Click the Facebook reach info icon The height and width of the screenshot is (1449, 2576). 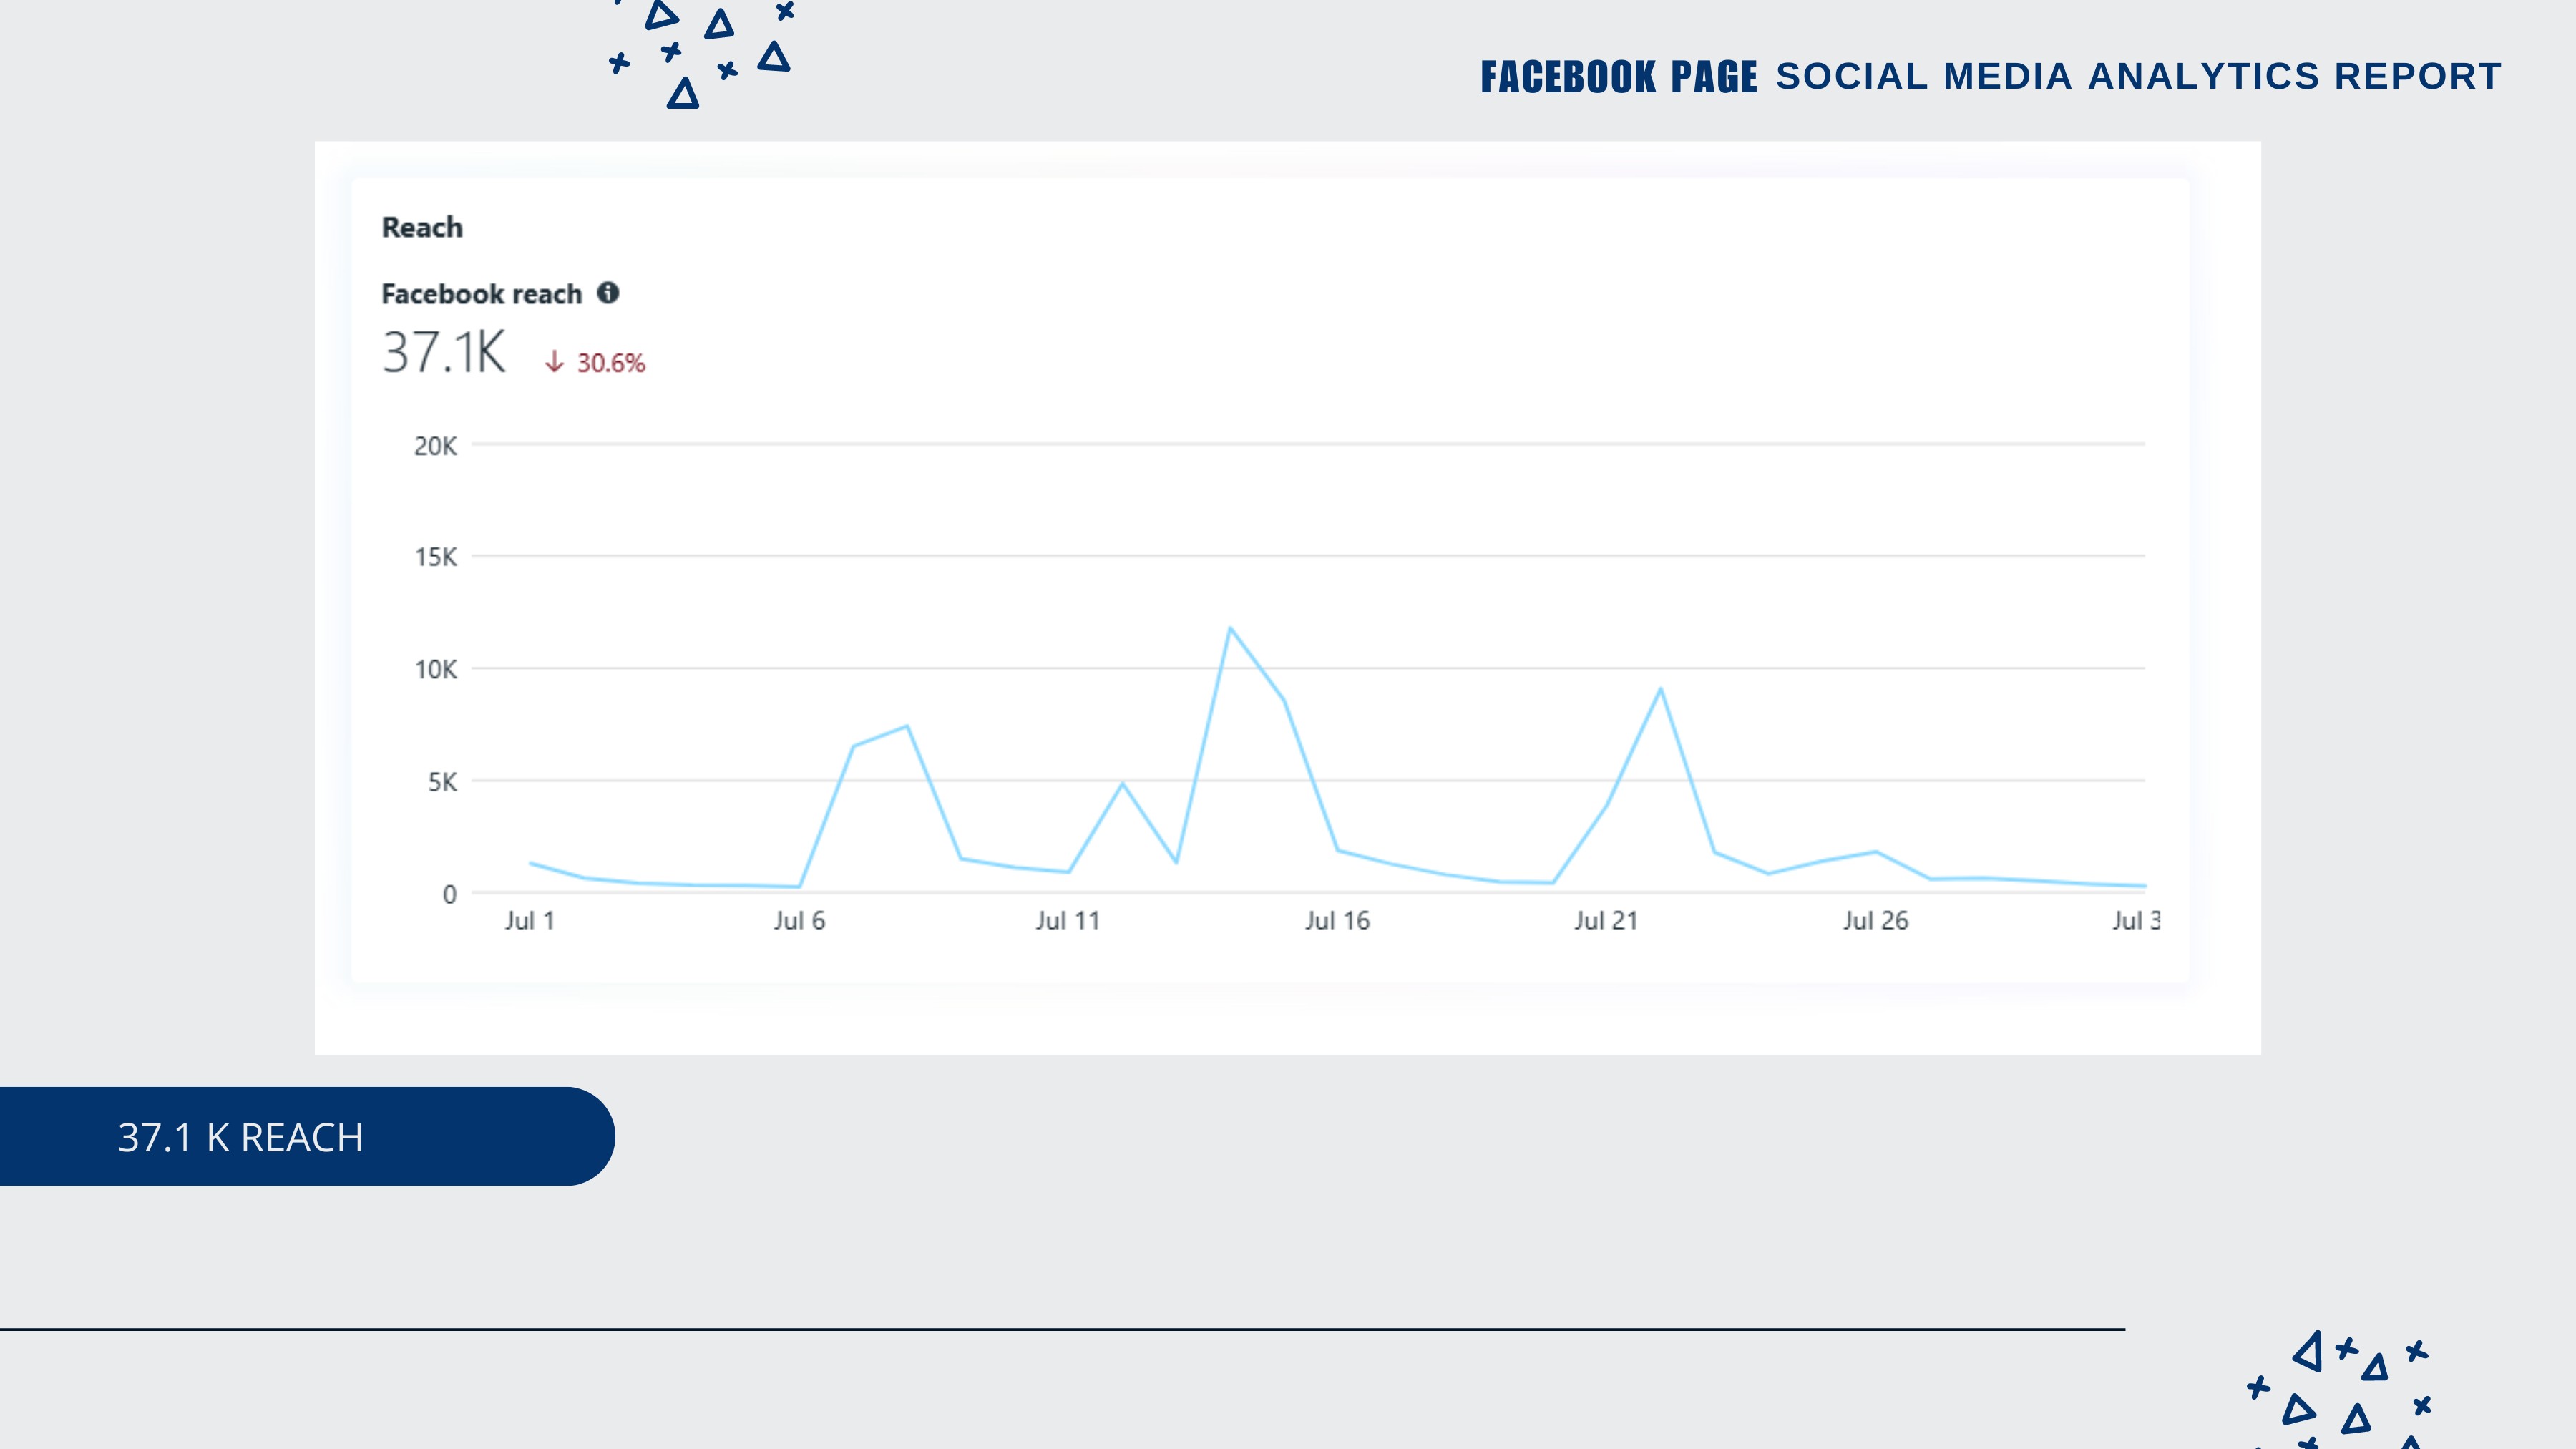point(608,293)
